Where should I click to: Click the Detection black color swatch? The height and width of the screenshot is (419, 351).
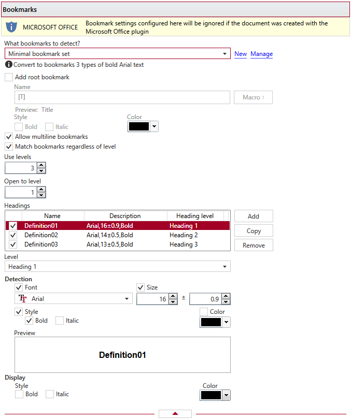click(211, 322)
